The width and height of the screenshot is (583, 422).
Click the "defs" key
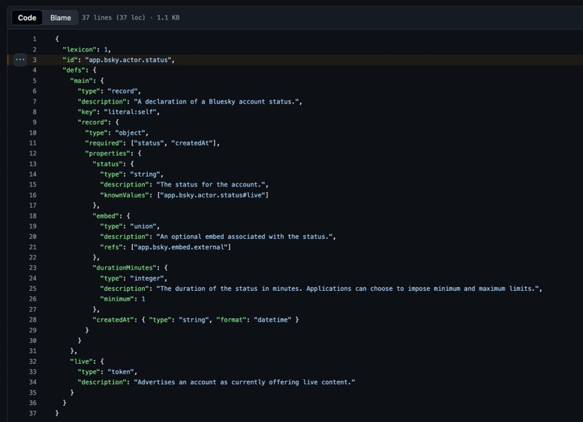point(73,70)
